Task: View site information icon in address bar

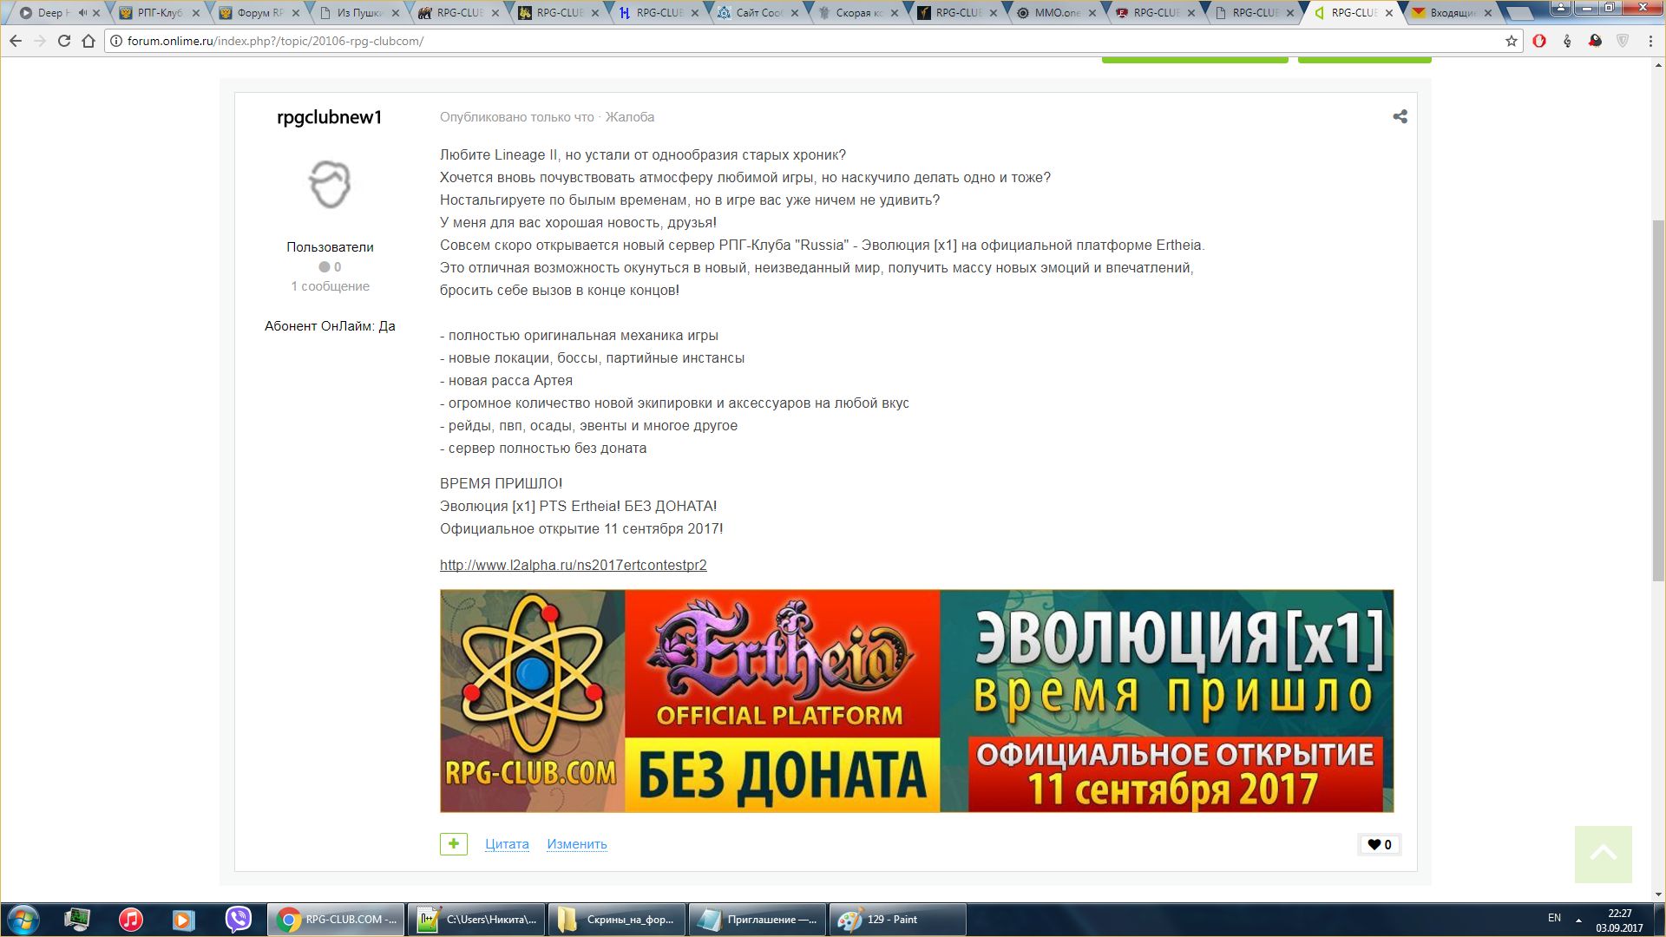Action: [116, 41]
